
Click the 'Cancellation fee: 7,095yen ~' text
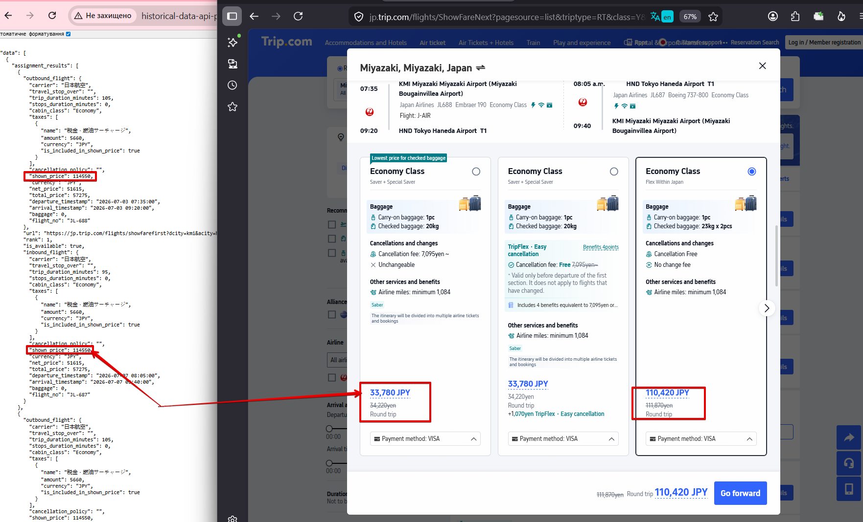413,254
